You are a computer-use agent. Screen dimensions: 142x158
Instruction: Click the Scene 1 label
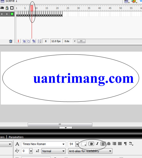(11, 1)
